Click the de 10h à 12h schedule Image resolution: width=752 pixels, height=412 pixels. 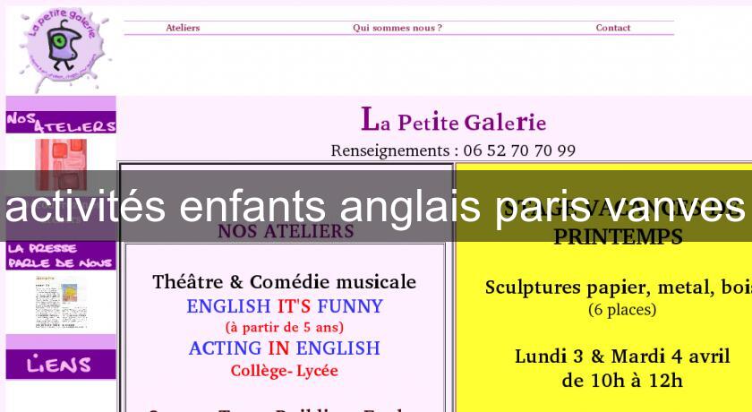click(x=622, y=381)
